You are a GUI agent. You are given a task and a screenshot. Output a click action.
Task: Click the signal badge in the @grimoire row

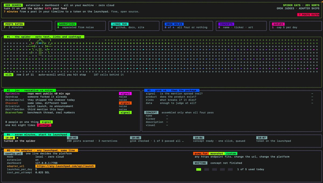click(x=125, y=94)
